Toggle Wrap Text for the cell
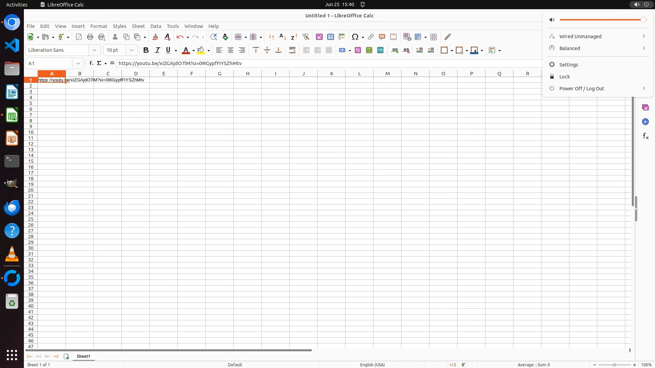 292,50
